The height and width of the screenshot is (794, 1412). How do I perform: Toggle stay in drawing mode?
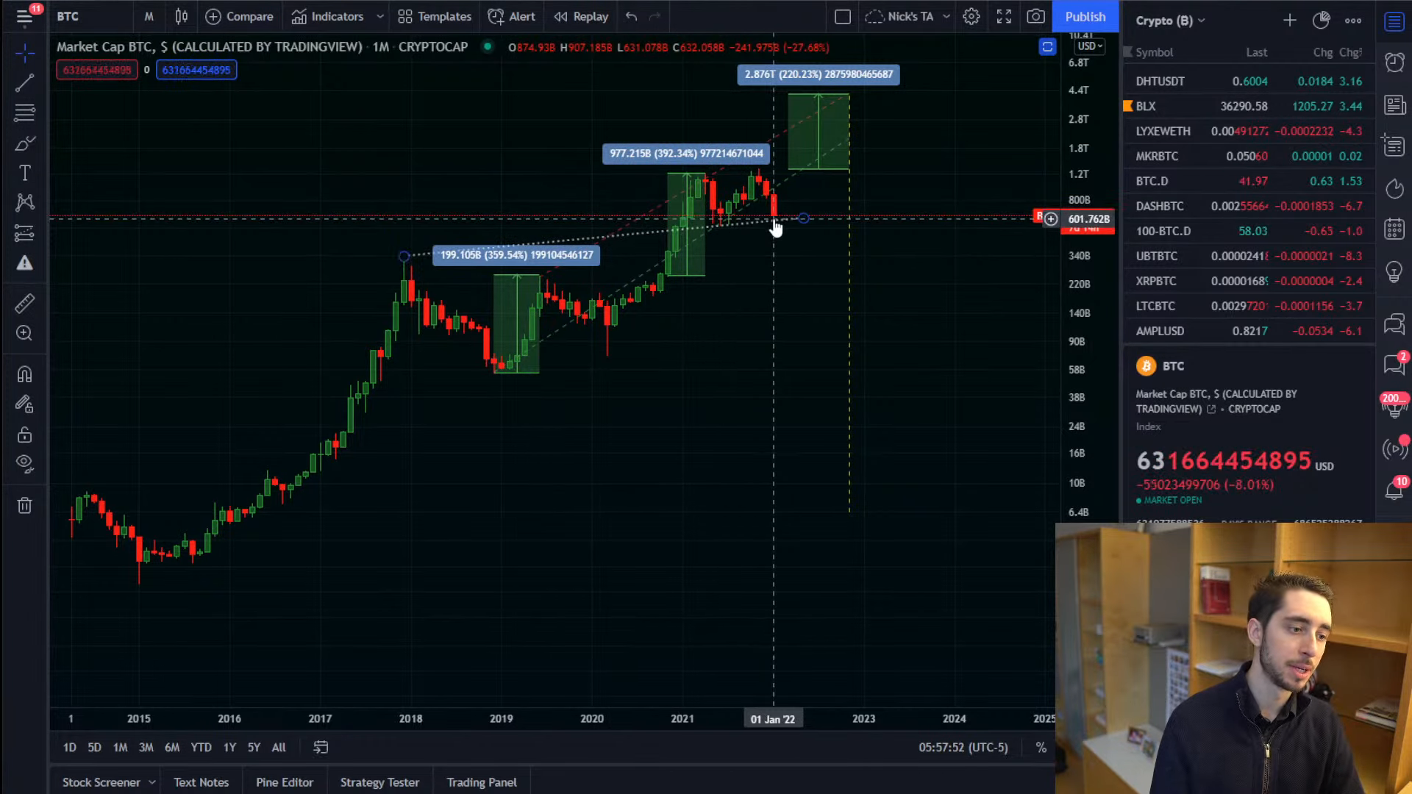[24, 404]
